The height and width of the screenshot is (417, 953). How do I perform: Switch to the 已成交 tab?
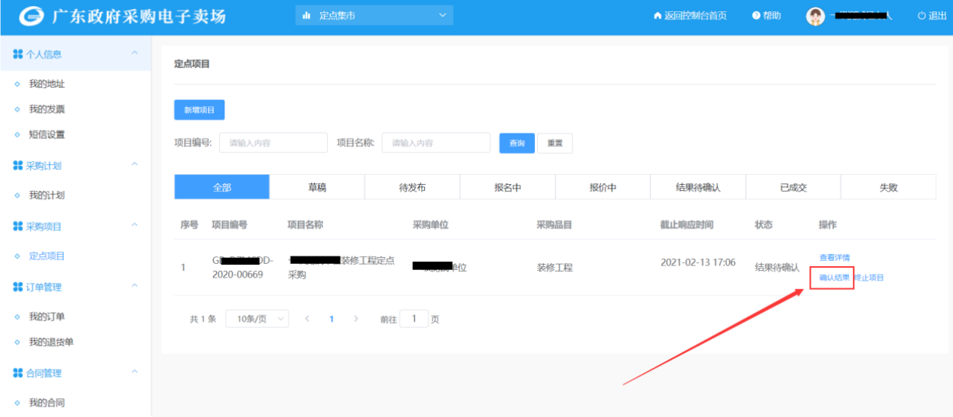tap(793, 188)
